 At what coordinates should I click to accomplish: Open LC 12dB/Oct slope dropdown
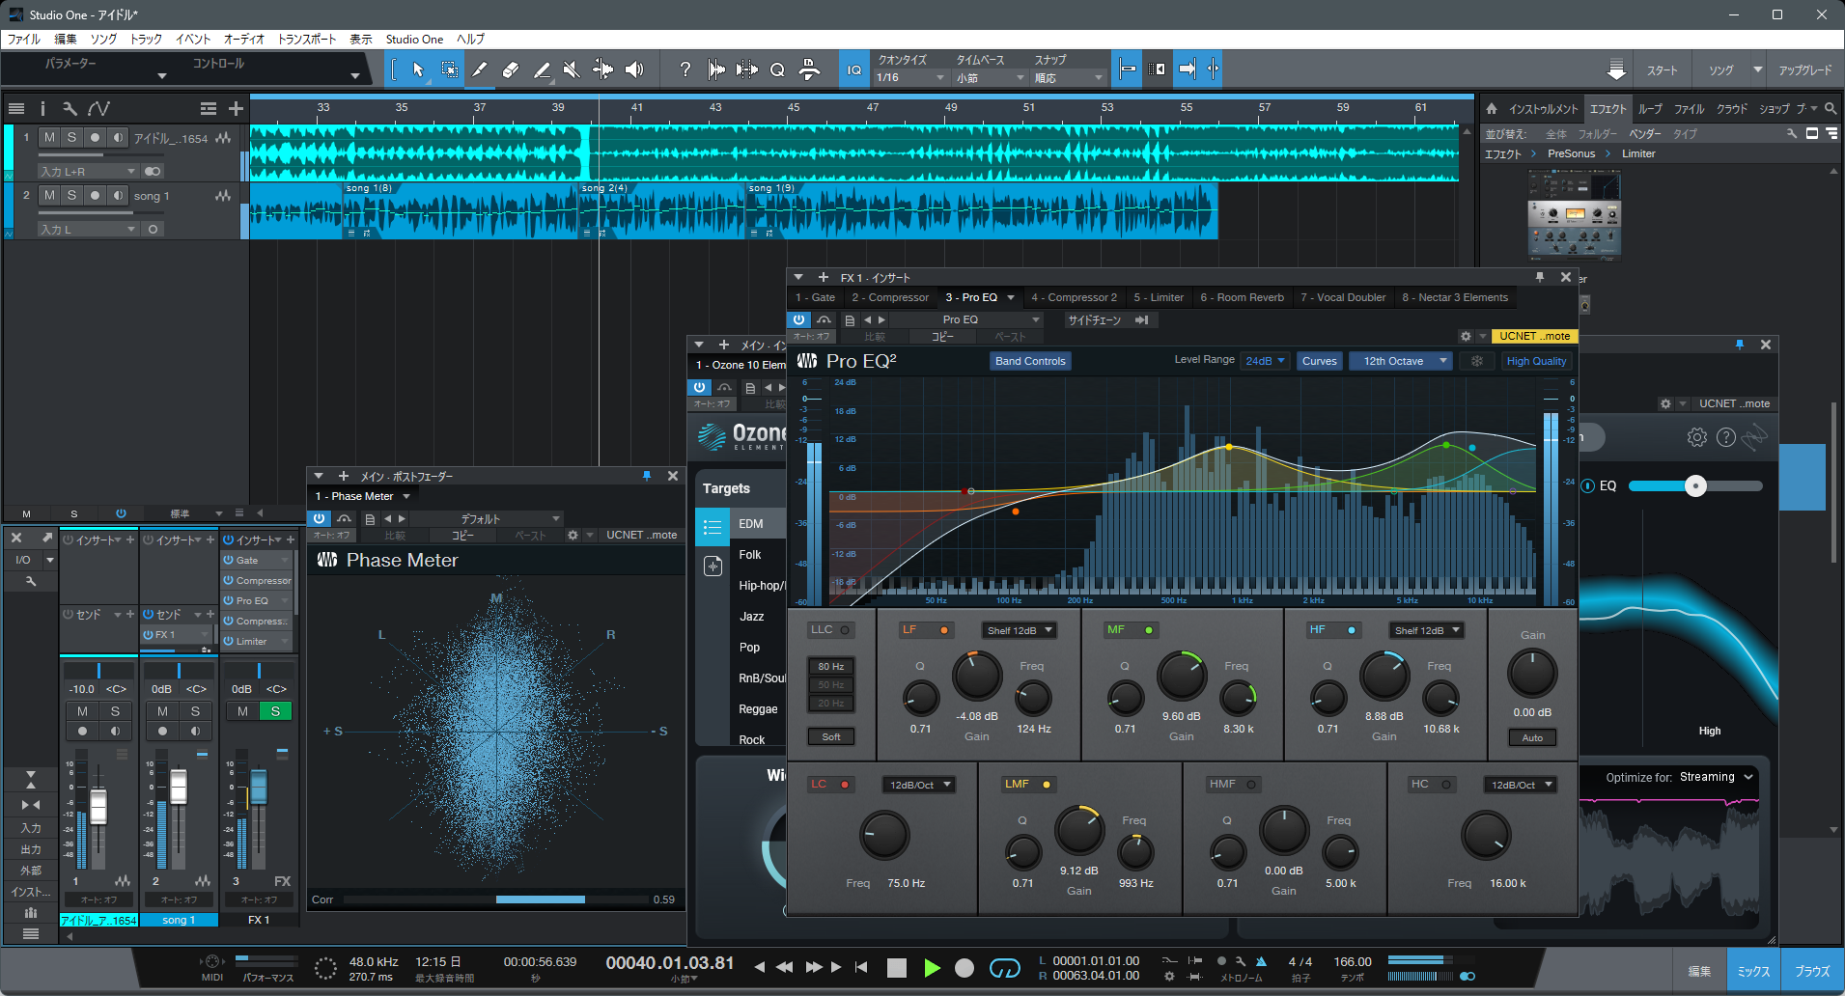[x=918, y=785]
